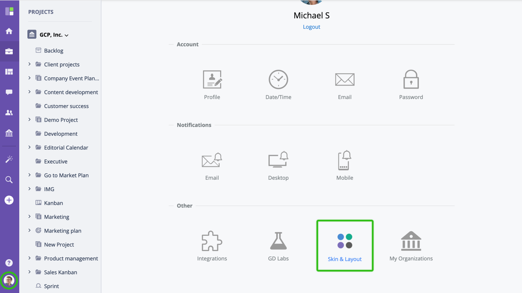This screenshot has height=293, width=522.
Task: Expand the Client projects folder
Action: 29,64
